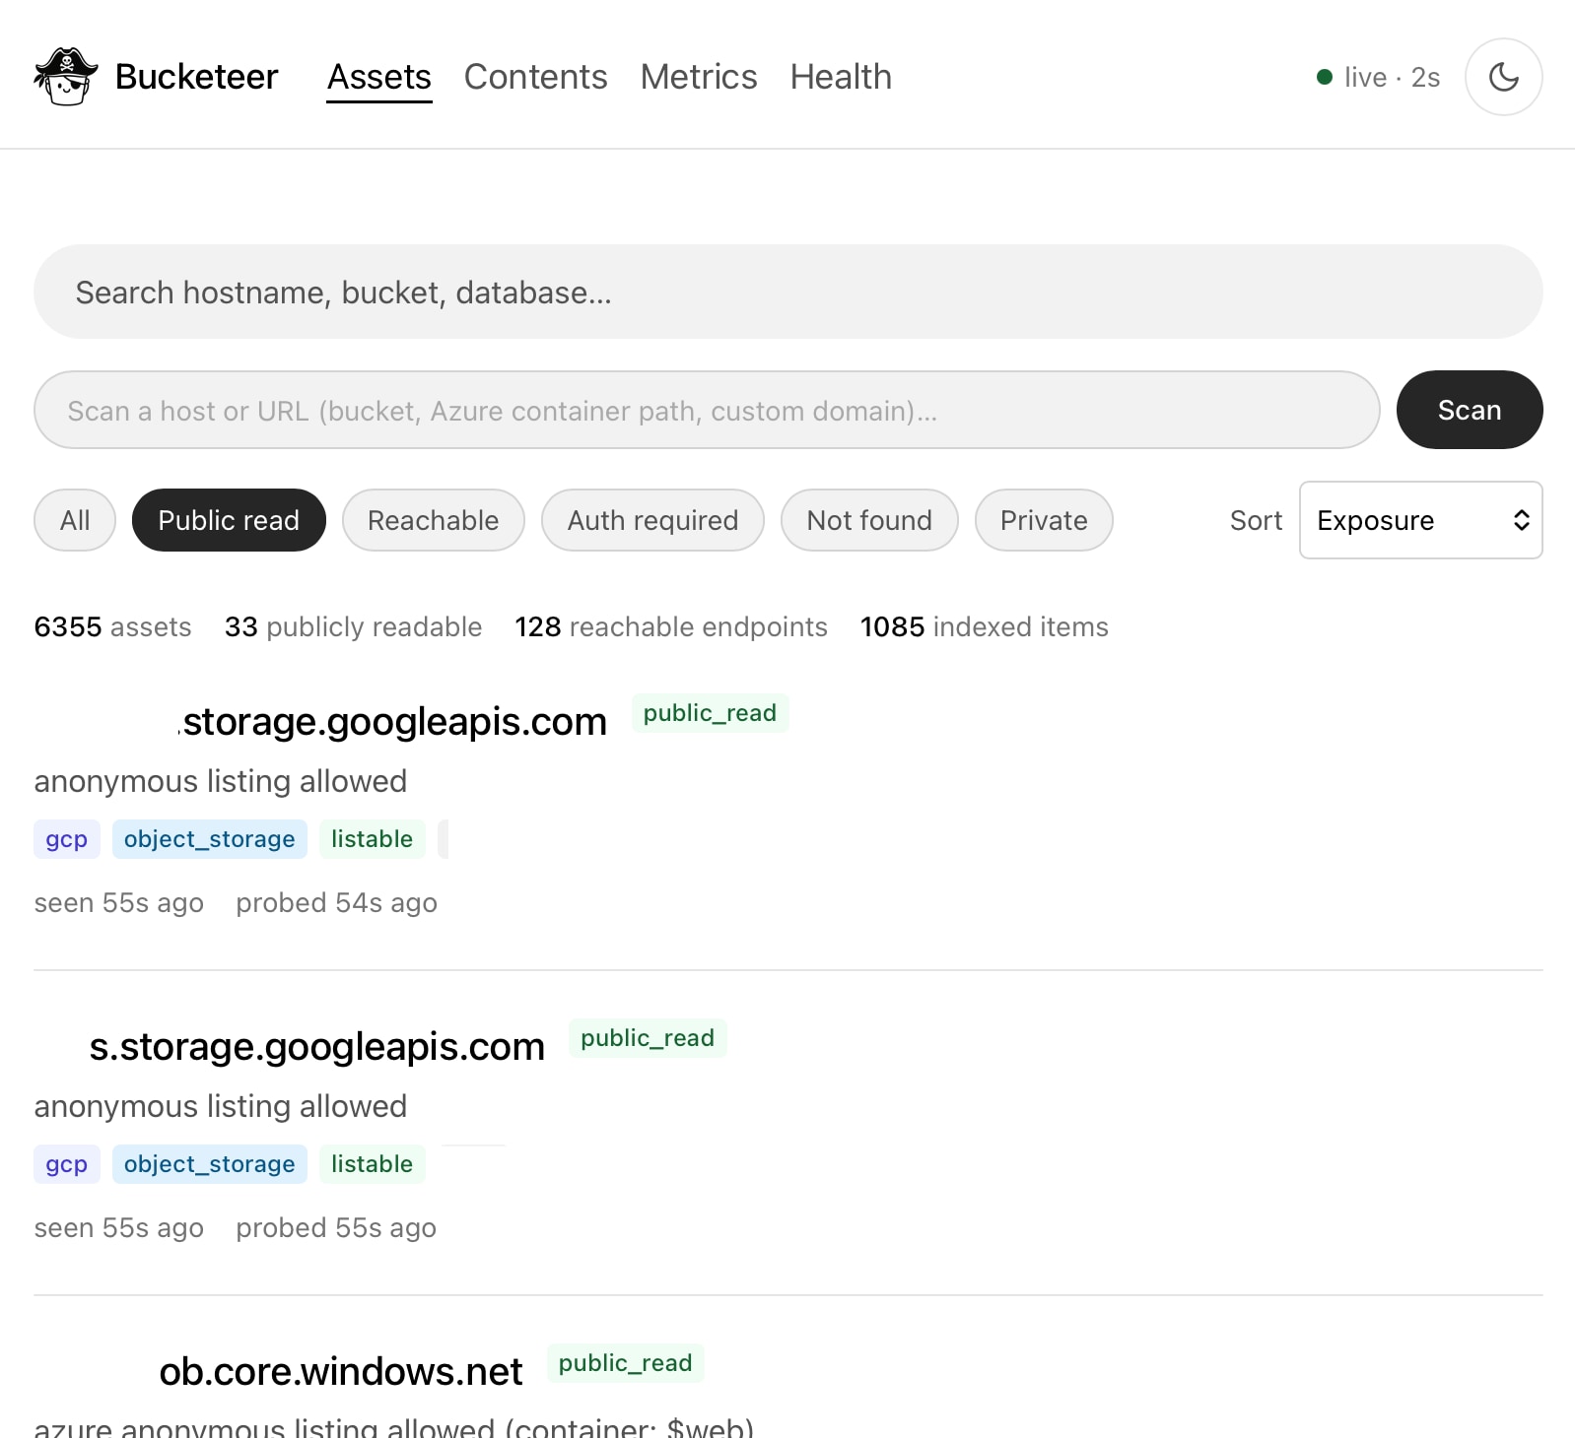This screenshot has width=1575, height=1438.
Task: Click the '128 reachable endpoints' stat
Action: point(671,627)
